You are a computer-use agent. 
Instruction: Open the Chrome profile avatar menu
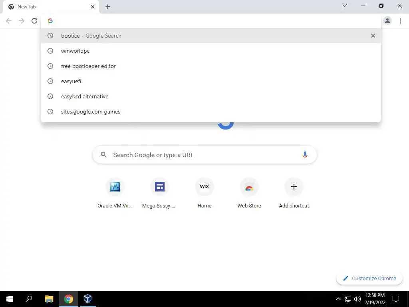(x=387, y=21)
